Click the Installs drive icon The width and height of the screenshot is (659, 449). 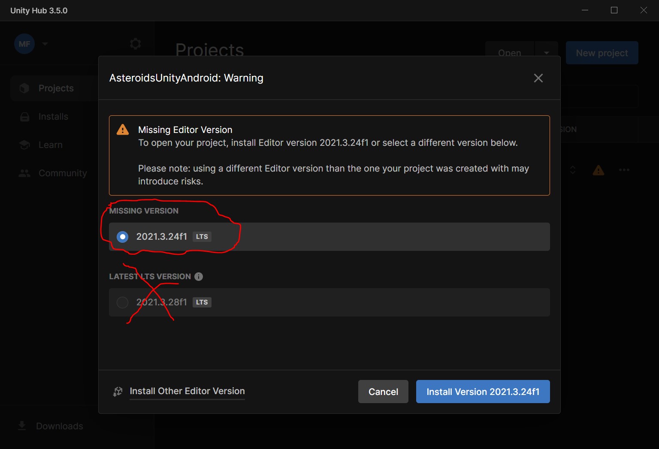(24, 117)
